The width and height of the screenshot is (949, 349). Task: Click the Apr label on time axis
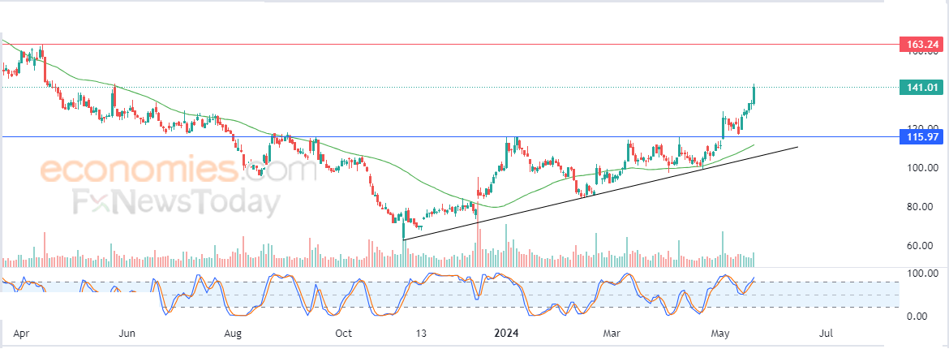tap(21, 334)
